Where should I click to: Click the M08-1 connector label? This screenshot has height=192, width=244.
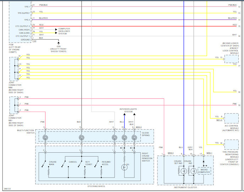(209, 153)
